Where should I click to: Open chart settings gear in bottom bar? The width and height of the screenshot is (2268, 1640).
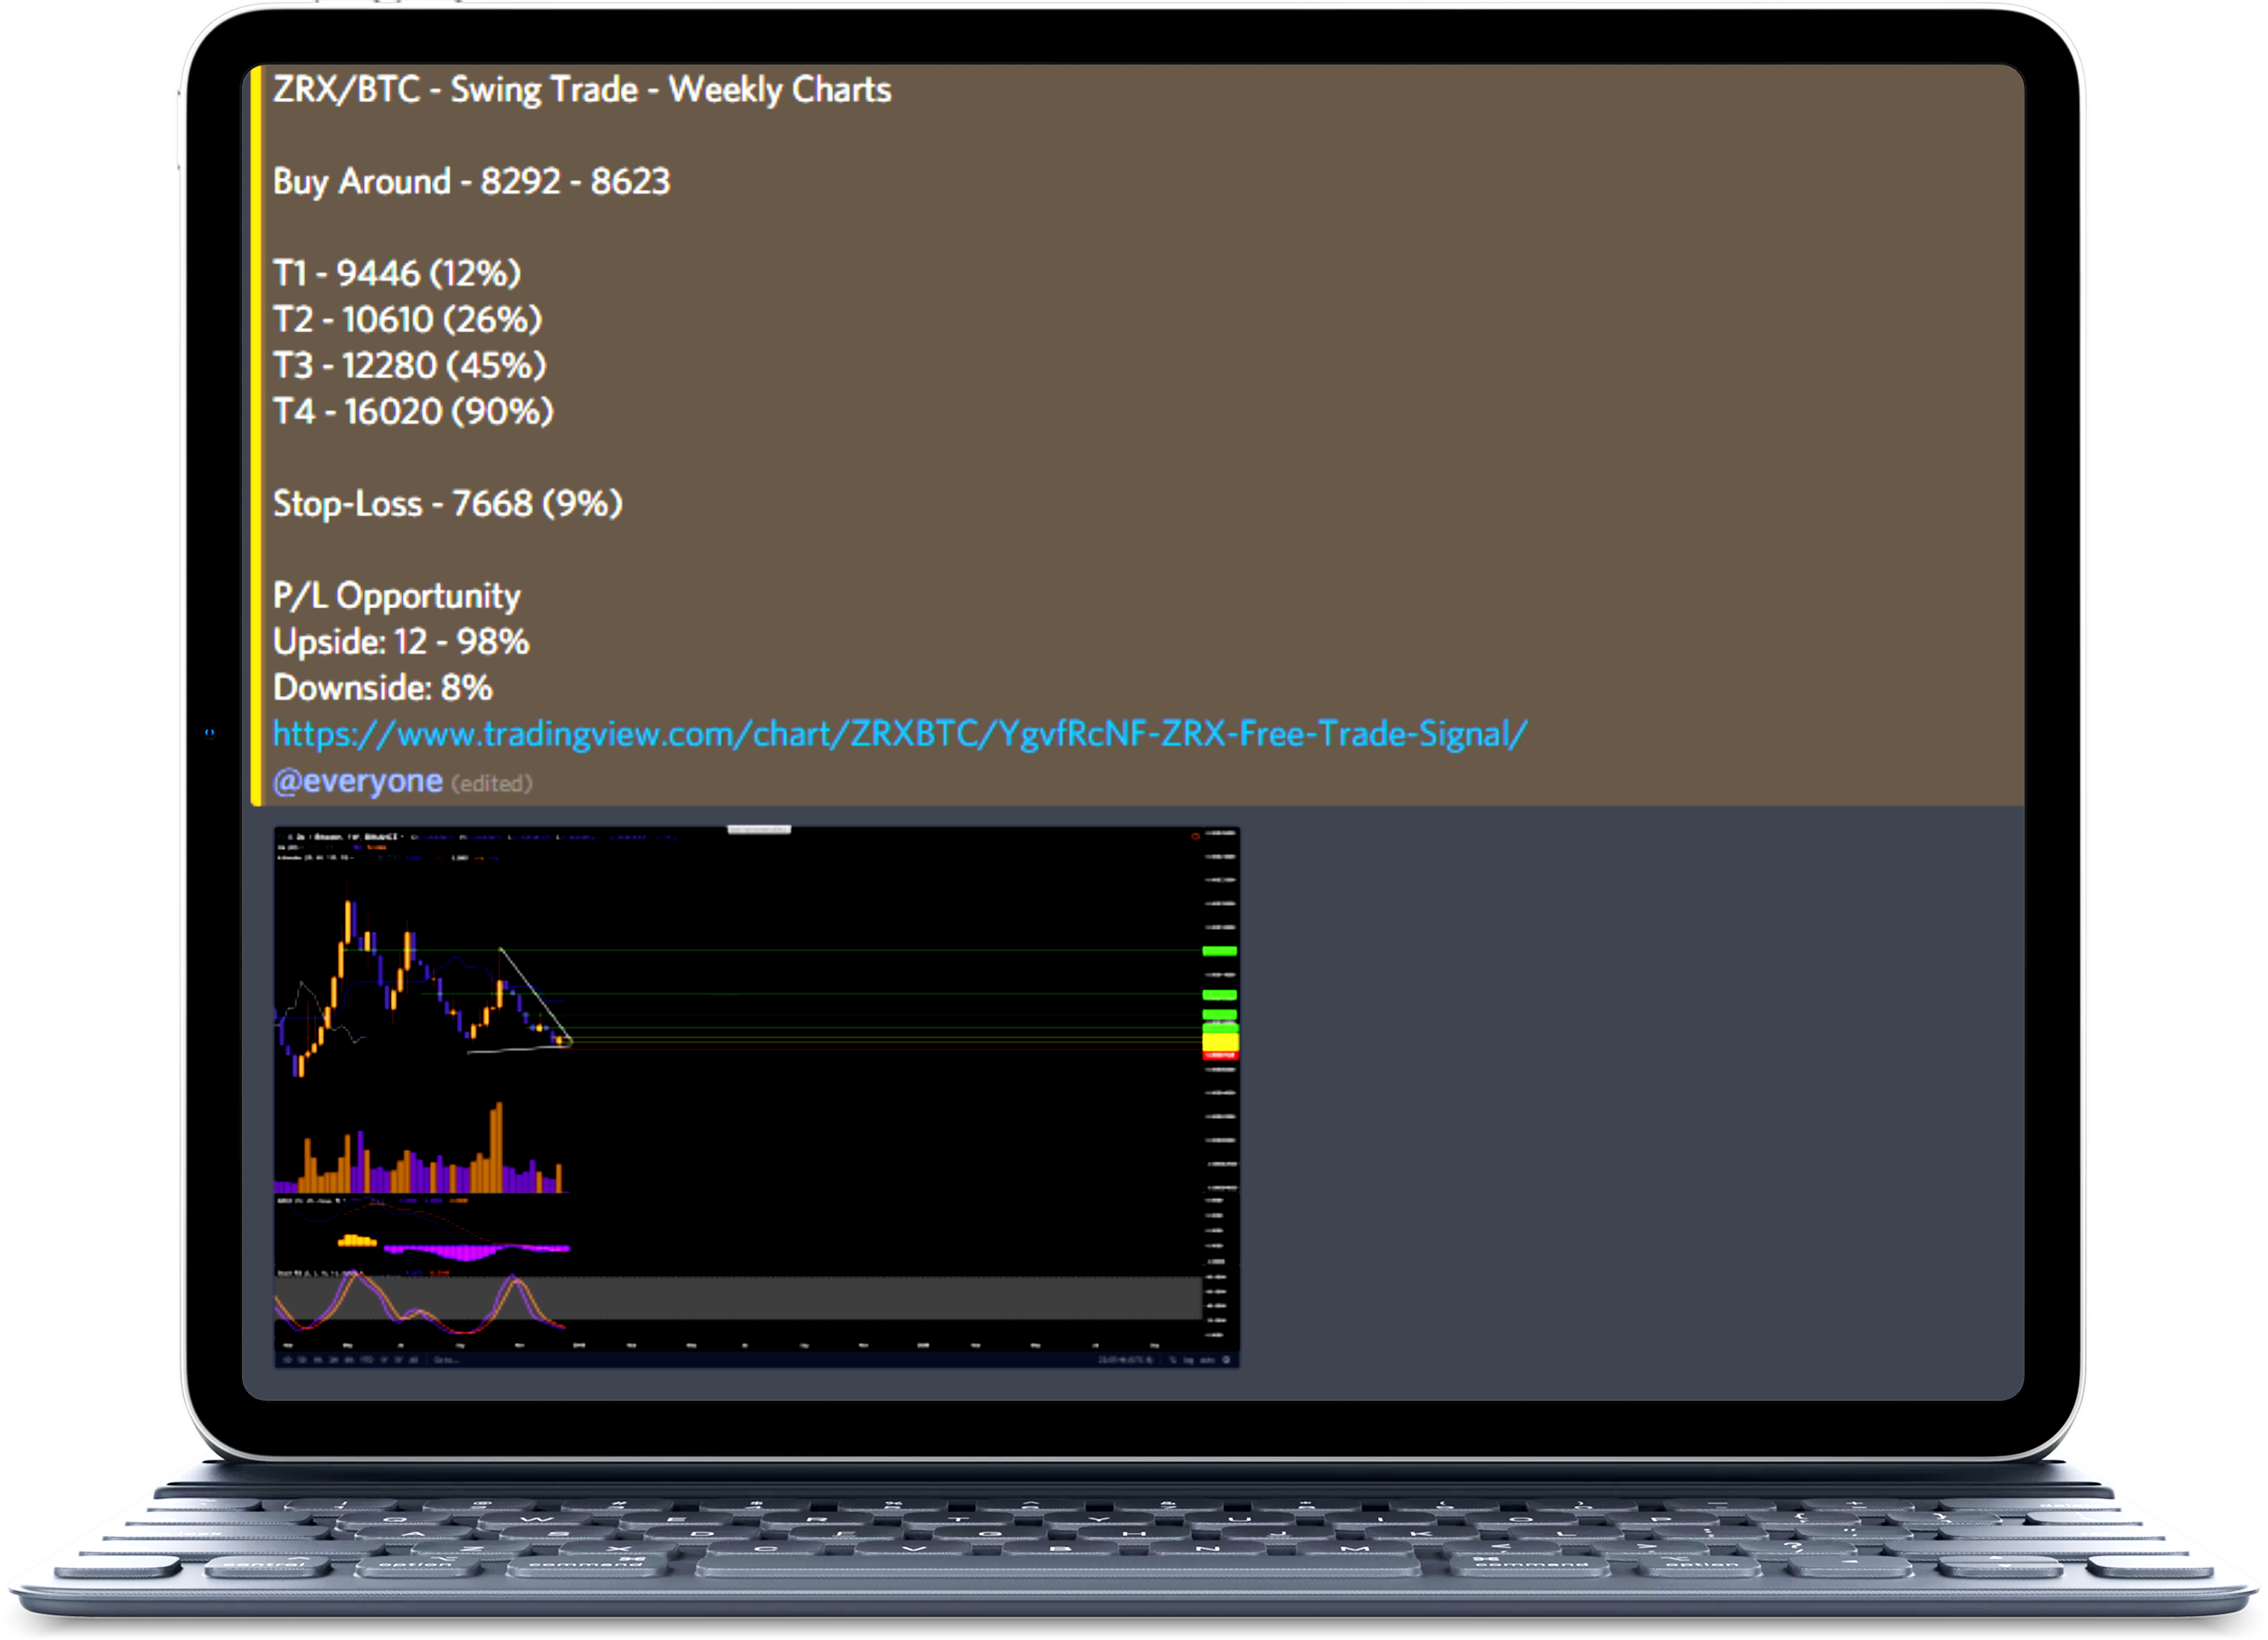(1226, 1360)
